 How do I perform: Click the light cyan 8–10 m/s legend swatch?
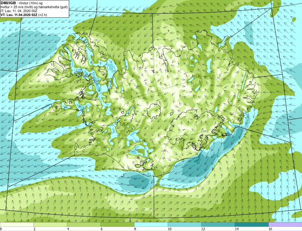click(151, 224)
